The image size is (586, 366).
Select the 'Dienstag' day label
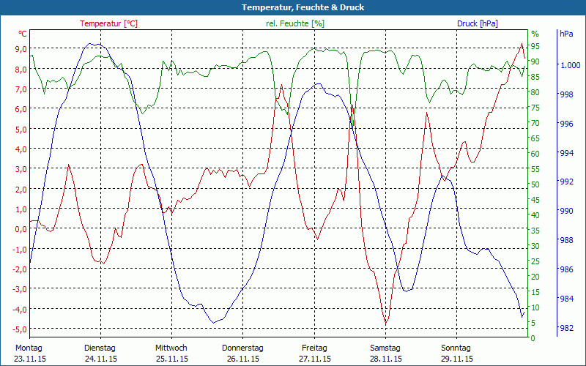point(100,348)
